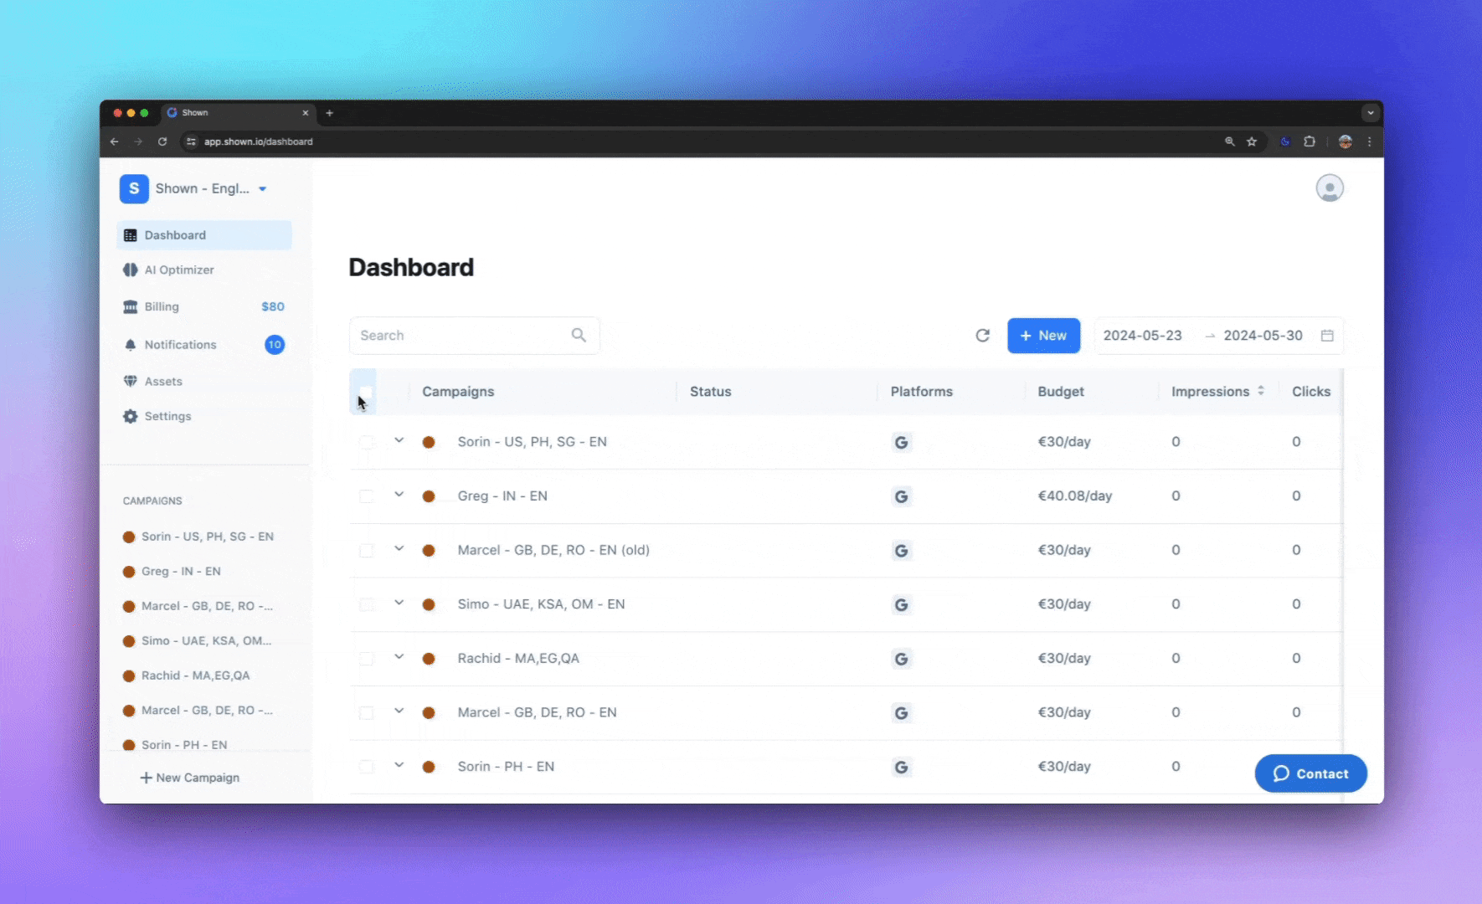Open Notifications in the sidebar
Viewport: 1482px width, 904px height.
pos(180,345)
